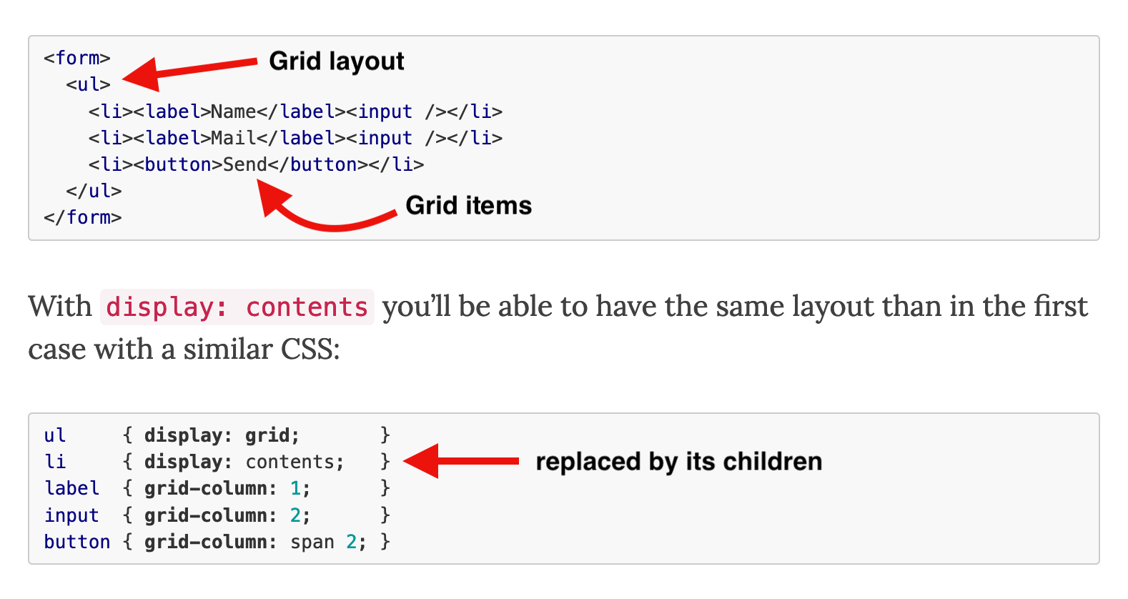Click the 'ul' selector in the CSS block
The image size is (1128, 599).
click(55, 435)
